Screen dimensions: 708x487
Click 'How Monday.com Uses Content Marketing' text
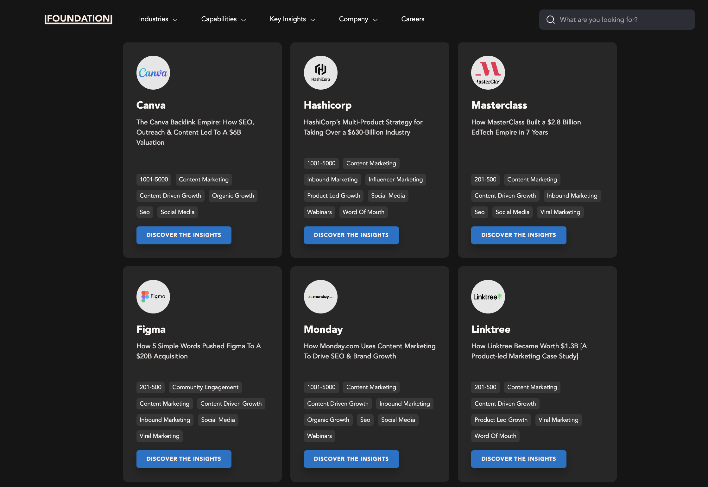tap(370, 351)
